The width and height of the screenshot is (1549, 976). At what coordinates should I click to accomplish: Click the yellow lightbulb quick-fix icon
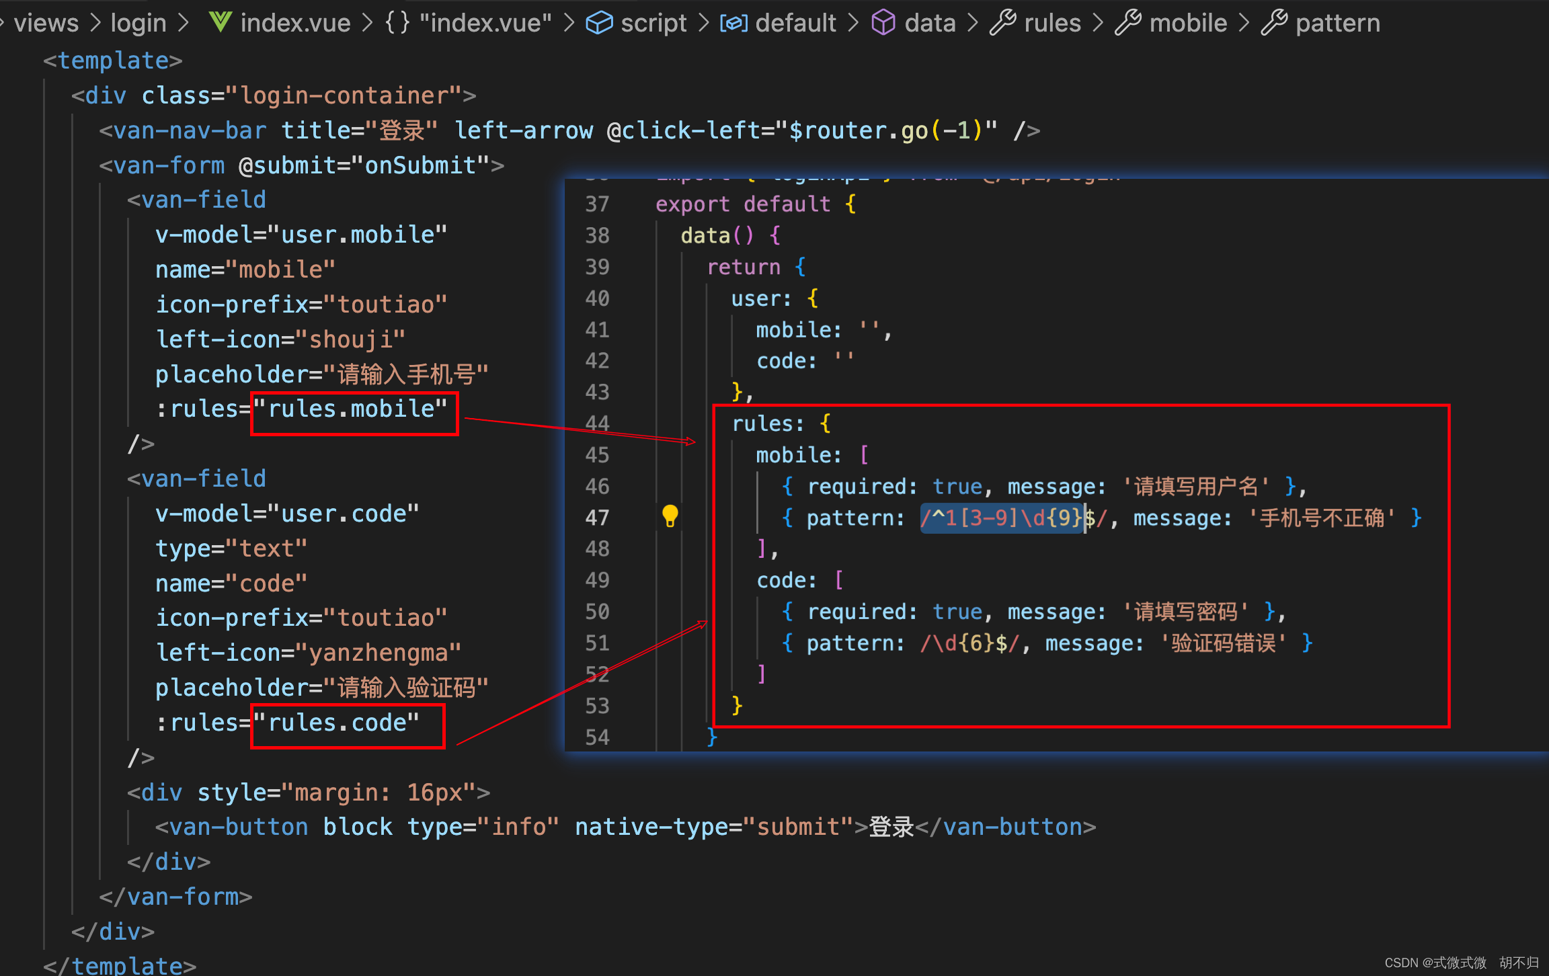[x=670, y=516]
